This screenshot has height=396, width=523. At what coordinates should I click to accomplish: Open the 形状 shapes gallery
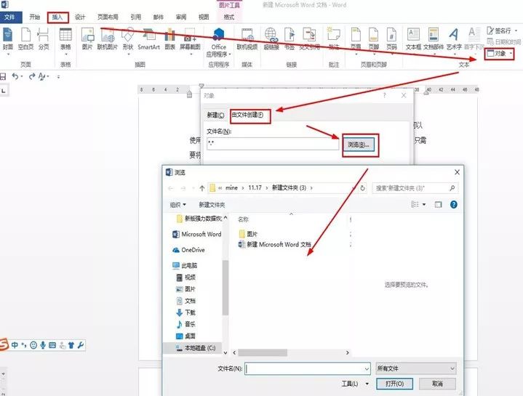pyautogui.click(x=128, y=41)
